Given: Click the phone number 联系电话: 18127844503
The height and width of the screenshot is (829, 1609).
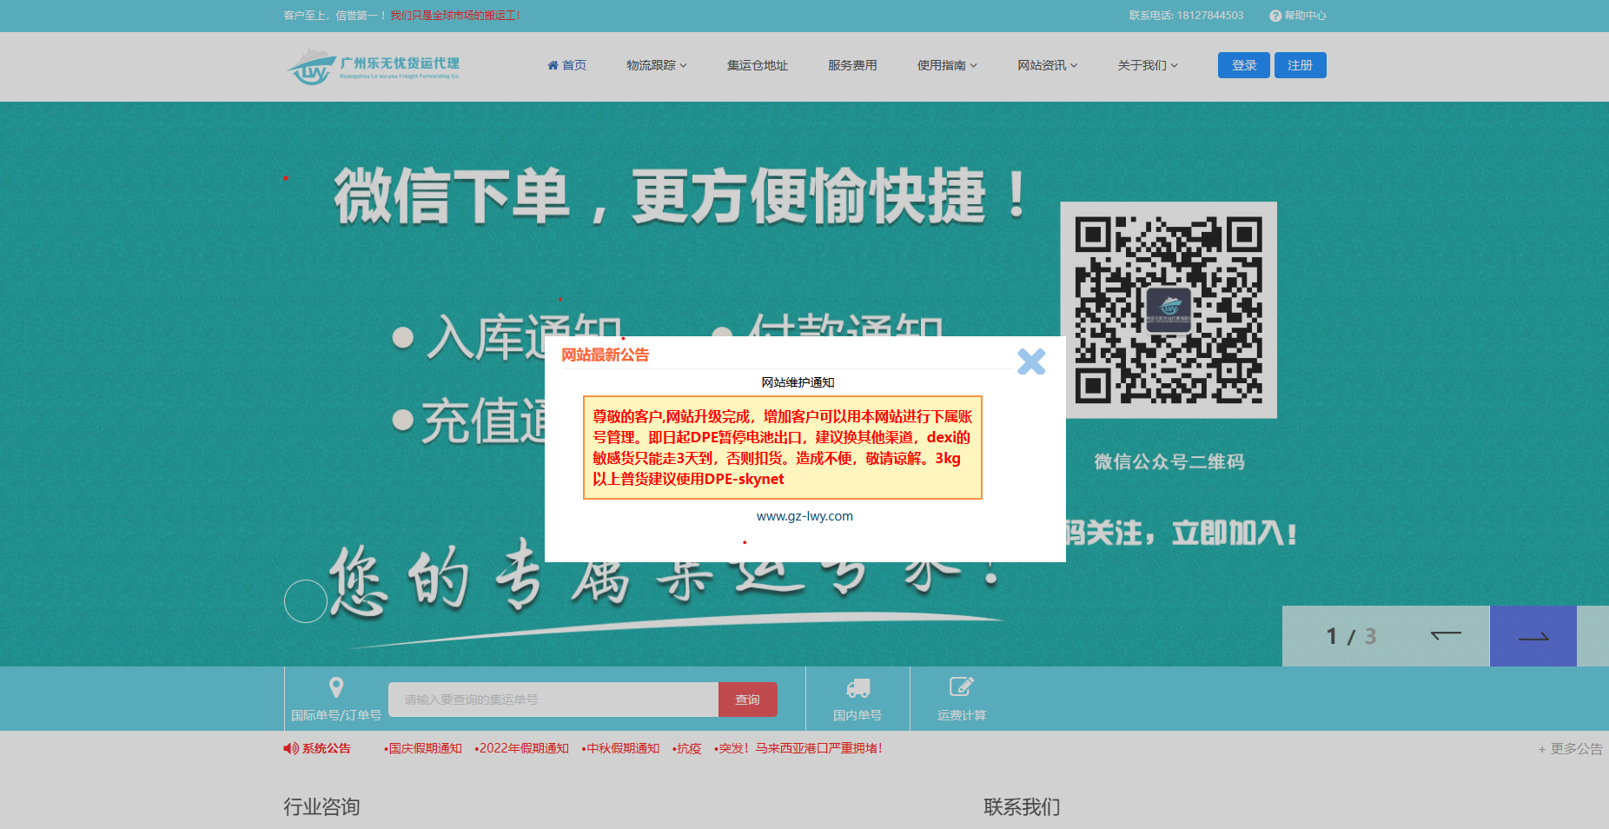Looking at the screenshot, I should [x=1186, y=16].
